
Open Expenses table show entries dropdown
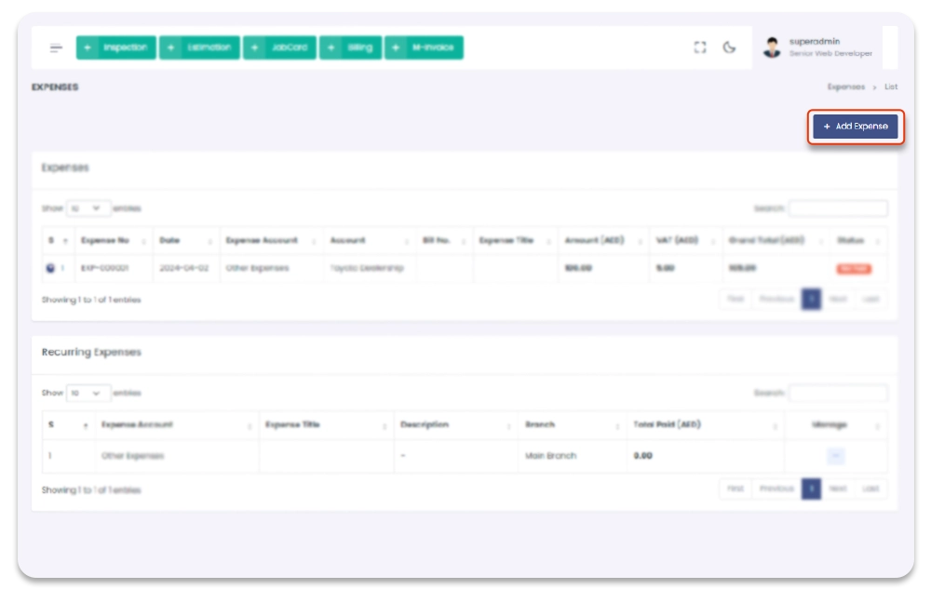(x=88, y=208)
